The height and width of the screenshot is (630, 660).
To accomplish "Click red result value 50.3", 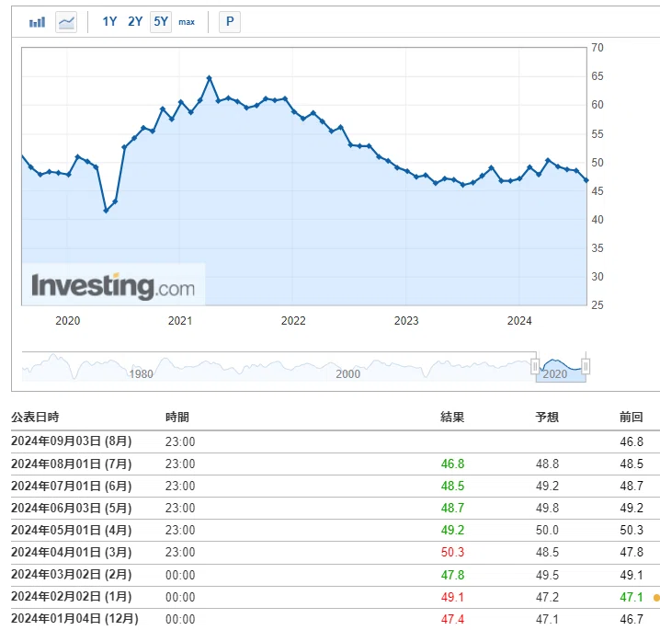I will click(452, 552).
